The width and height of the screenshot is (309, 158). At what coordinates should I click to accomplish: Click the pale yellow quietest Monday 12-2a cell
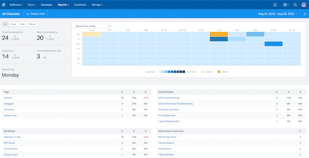click(91, 34)
